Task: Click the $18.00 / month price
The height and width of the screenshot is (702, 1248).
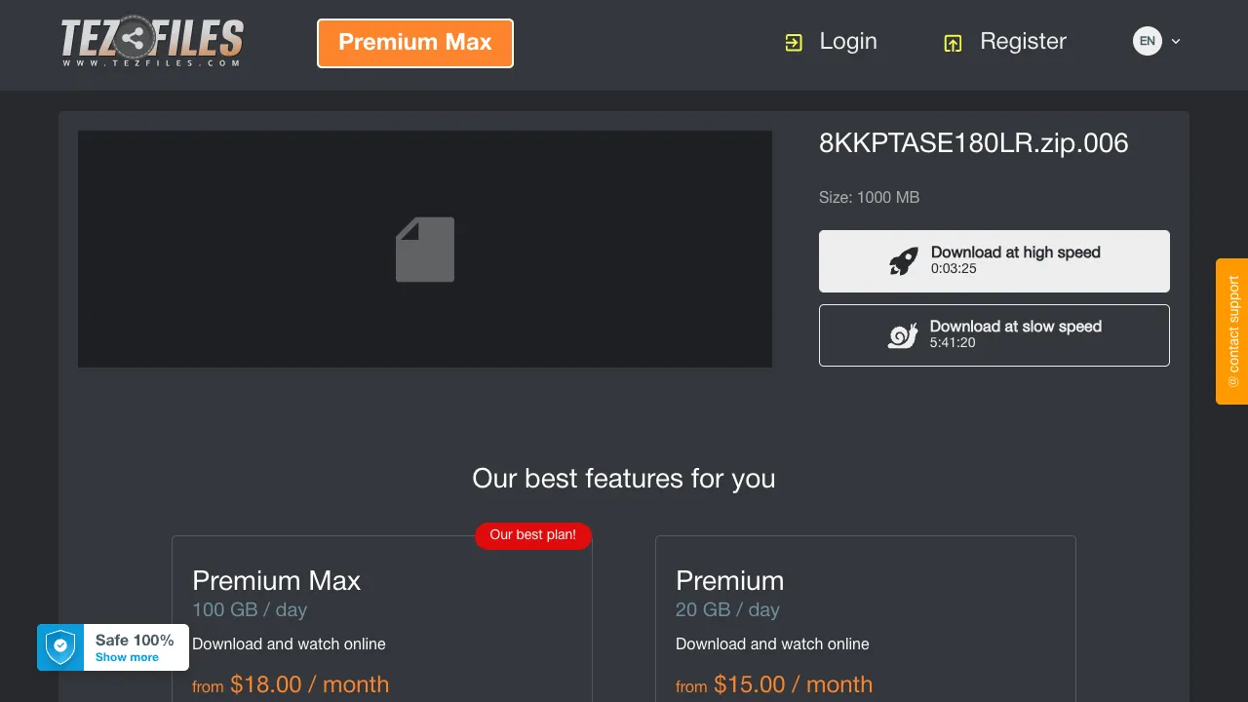Action: [310, 684]
